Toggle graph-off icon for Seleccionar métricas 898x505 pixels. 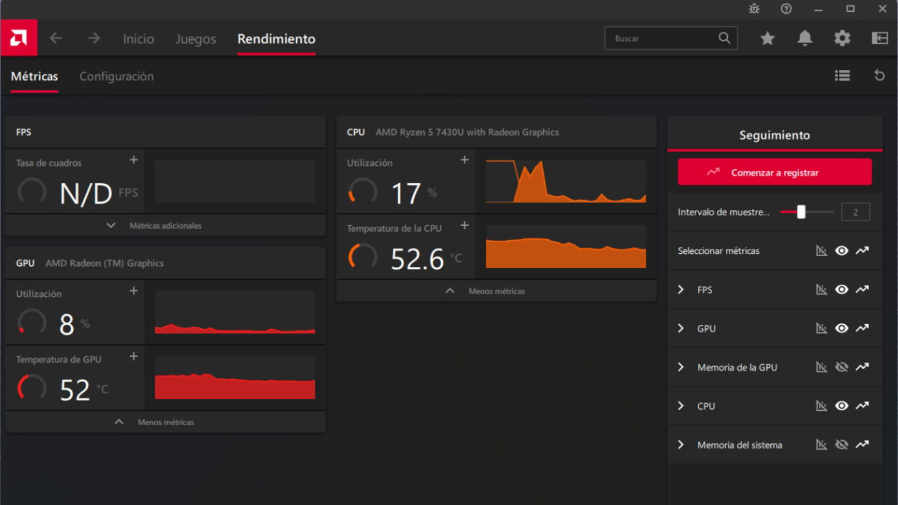821,251
